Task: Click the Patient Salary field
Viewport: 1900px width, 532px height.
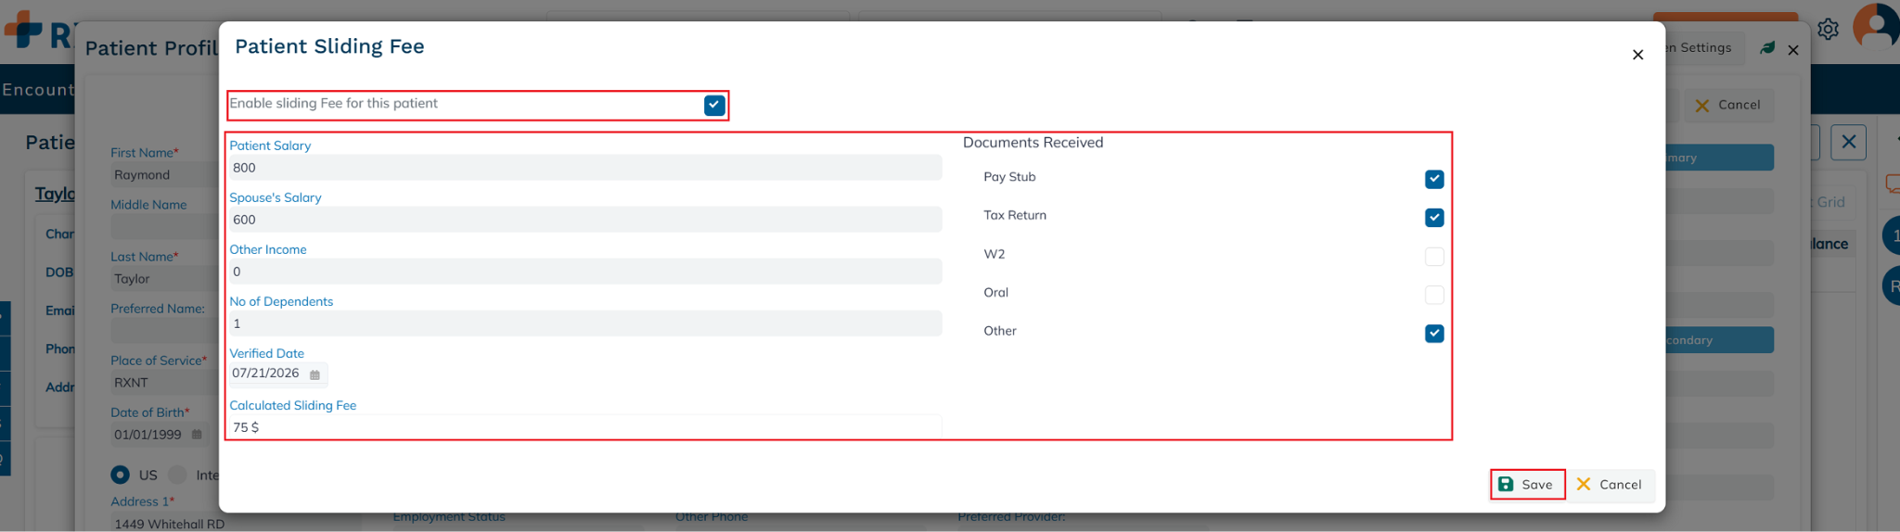Action: coord(585,168)
